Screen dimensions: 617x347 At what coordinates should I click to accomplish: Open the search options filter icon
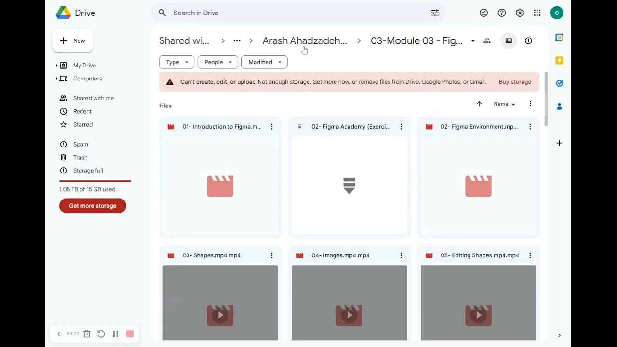(435, 13)
